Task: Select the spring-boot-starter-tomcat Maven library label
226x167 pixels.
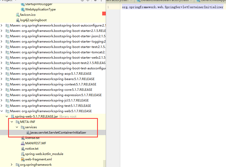Action: tap(58, 52)
